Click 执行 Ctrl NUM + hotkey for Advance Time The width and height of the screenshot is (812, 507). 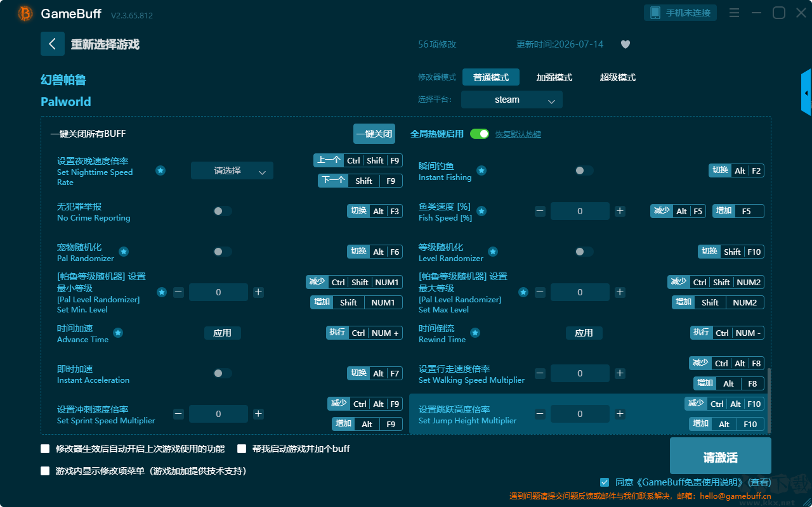pyautogui.click(x=365, y=333)
